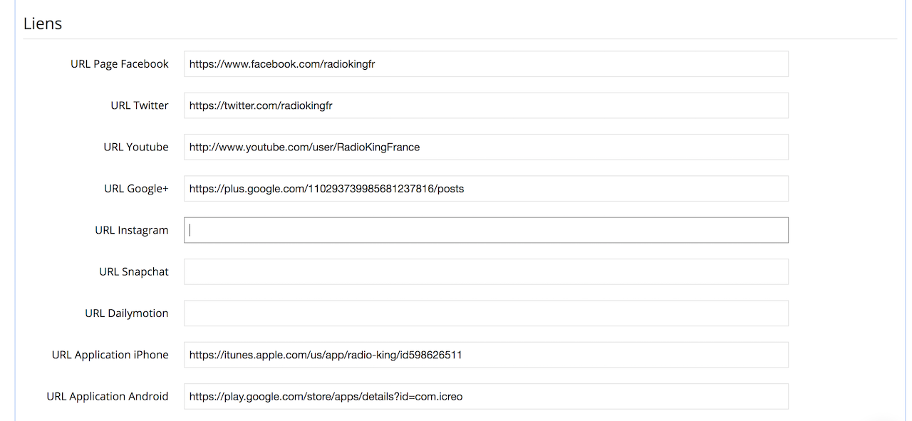912x421 pixels.
Task: Click into the URL Youtube field
Action: click(486, 147)
